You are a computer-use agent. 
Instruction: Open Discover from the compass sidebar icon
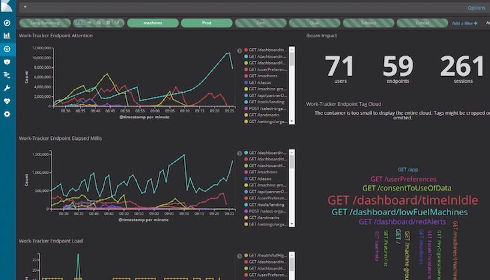[7, 23]
